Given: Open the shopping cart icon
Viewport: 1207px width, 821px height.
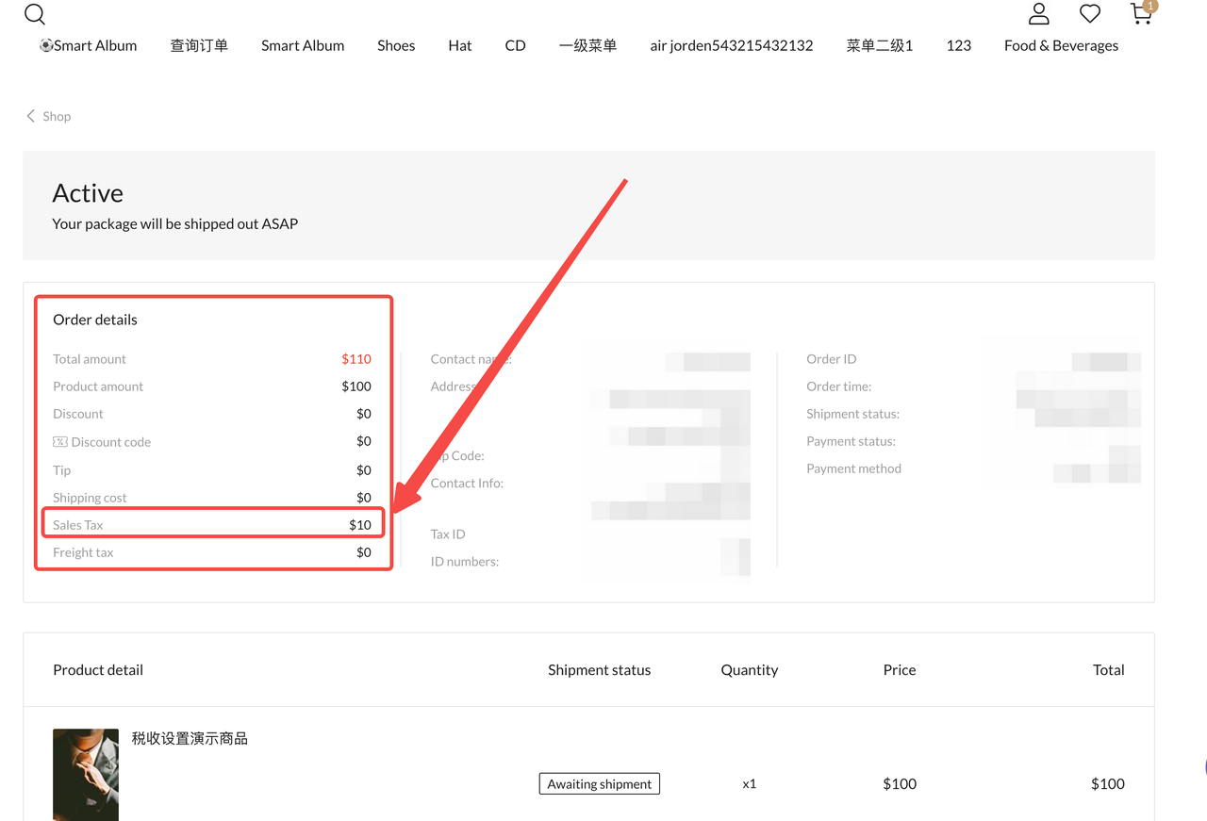Looking at the screenshot, I should (x=1141, y=13).
